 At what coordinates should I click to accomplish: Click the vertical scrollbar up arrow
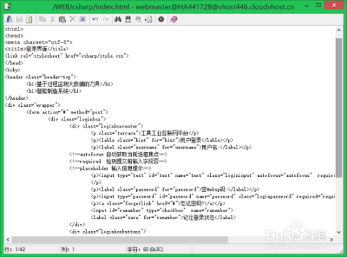(x=339, y=30)
